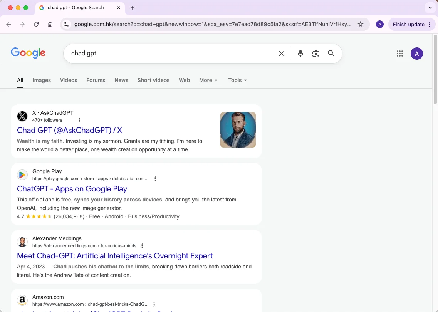Open the Google account avatar menu
Image resolution: width=438 pixels, height=312 pixels.
417,54
